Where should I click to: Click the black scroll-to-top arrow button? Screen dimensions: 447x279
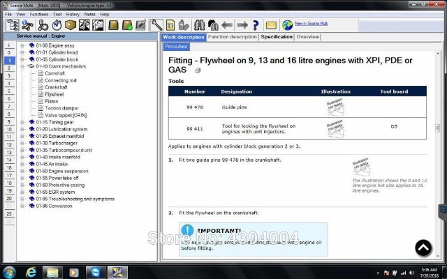(423, 248)
